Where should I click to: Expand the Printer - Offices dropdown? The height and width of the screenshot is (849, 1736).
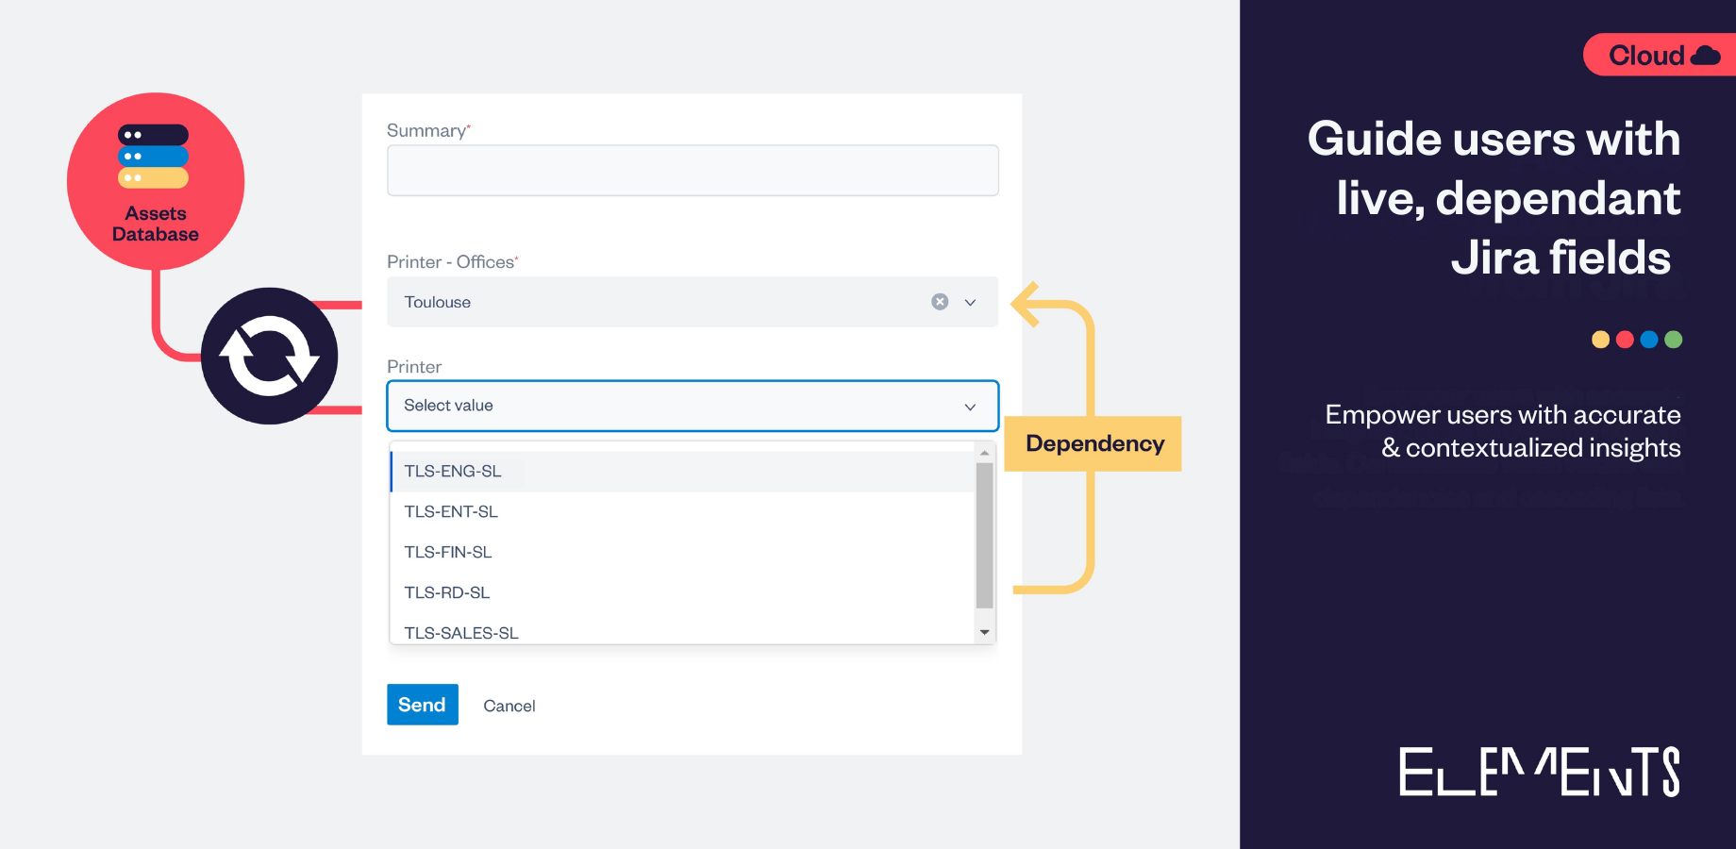pyautogui.click(x=970, y=302)
